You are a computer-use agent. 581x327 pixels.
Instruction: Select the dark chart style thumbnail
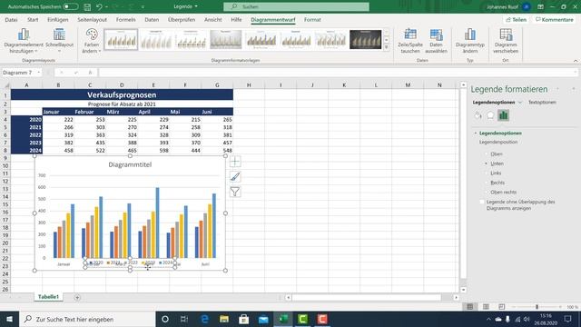(365, 39)
